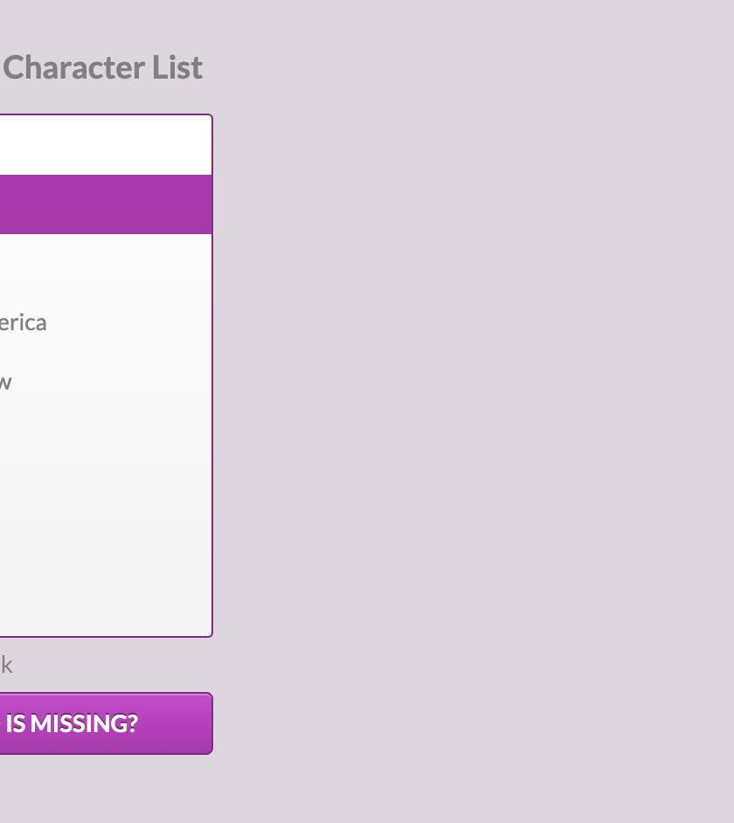This screenshot has height=823, width=734.
Task: Click the link text ending in "k"
Action: [x=6, y=665]
